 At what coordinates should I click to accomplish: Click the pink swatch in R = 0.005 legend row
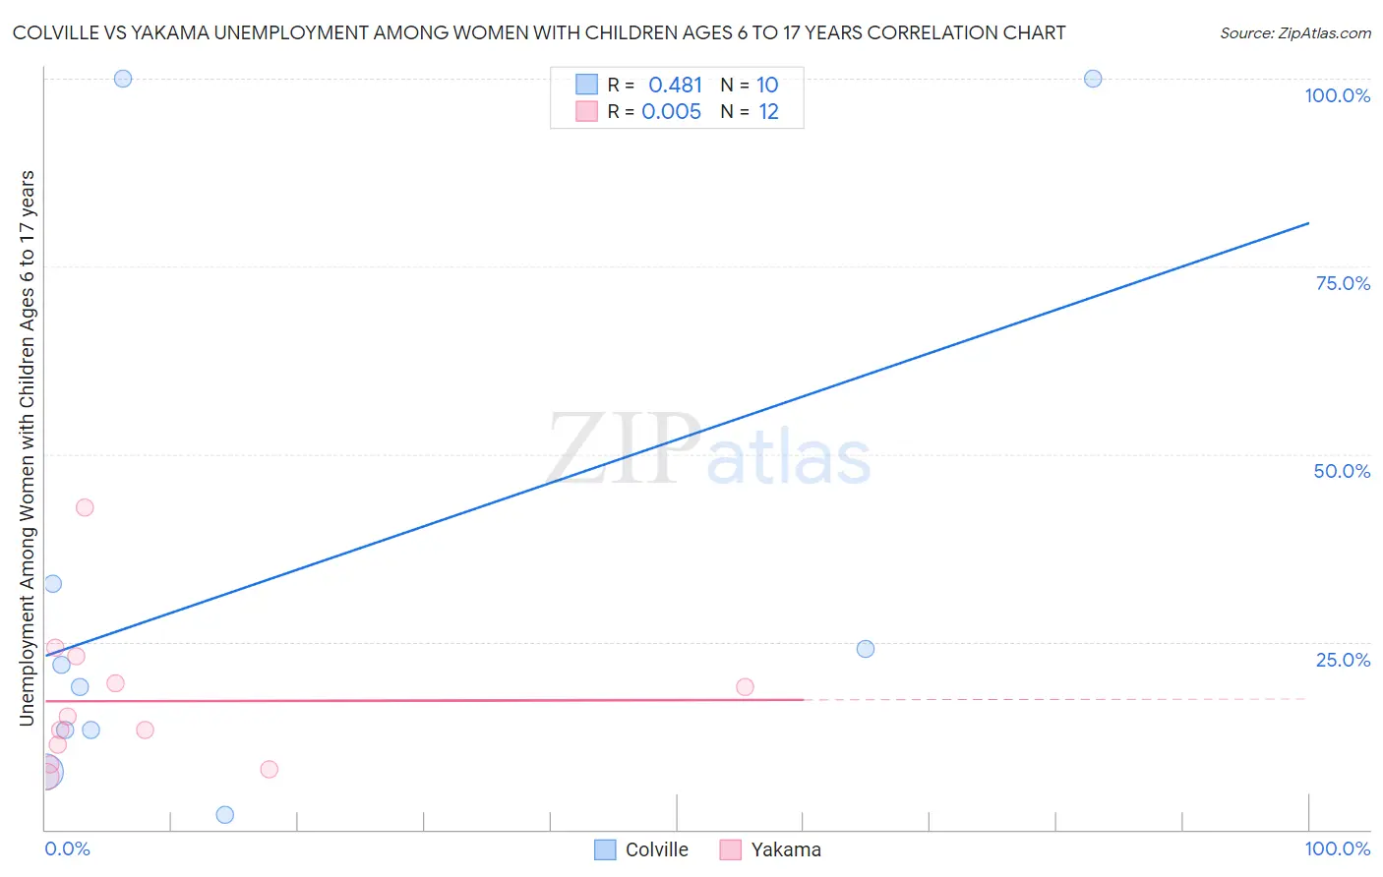[586, 111]
